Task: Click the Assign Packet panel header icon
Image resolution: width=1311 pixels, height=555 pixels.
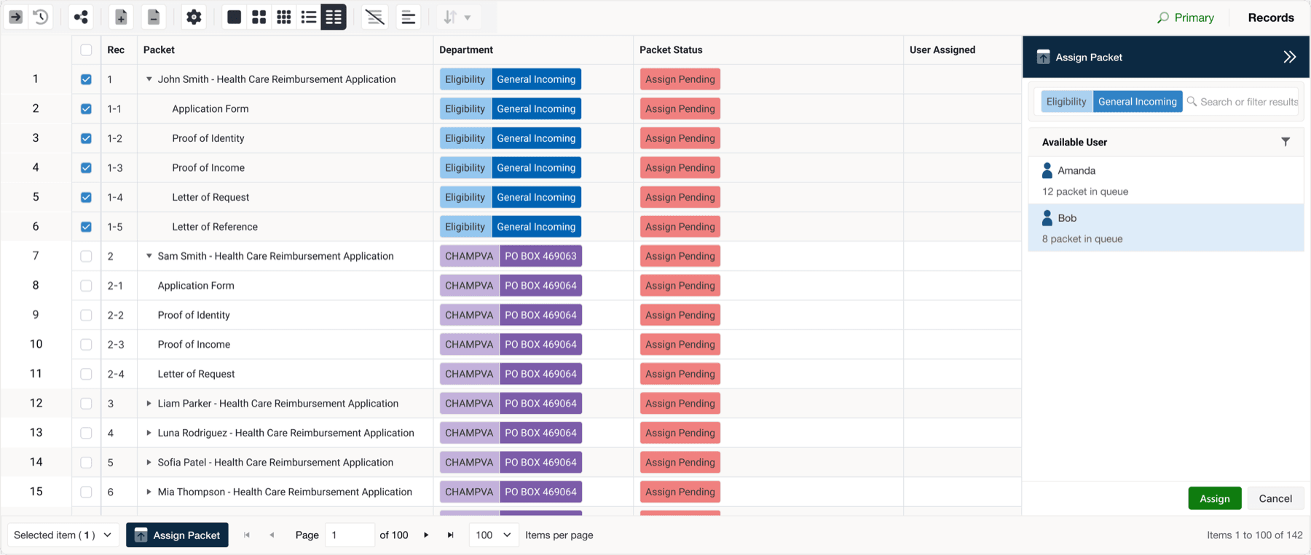Action: pyautogui.click(x=1043, y=57)
